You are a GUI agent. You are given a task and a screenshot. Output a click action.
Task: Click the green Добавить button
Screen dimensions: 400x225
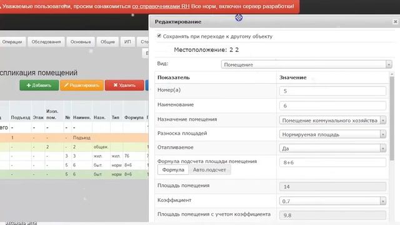pos(39,85)
